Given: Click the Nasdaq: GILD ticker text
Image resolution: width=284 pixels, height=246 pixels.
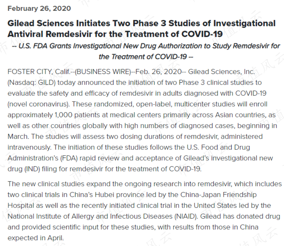Looking at the screenshot, I should pyautogui.click(x=31, y=83).
